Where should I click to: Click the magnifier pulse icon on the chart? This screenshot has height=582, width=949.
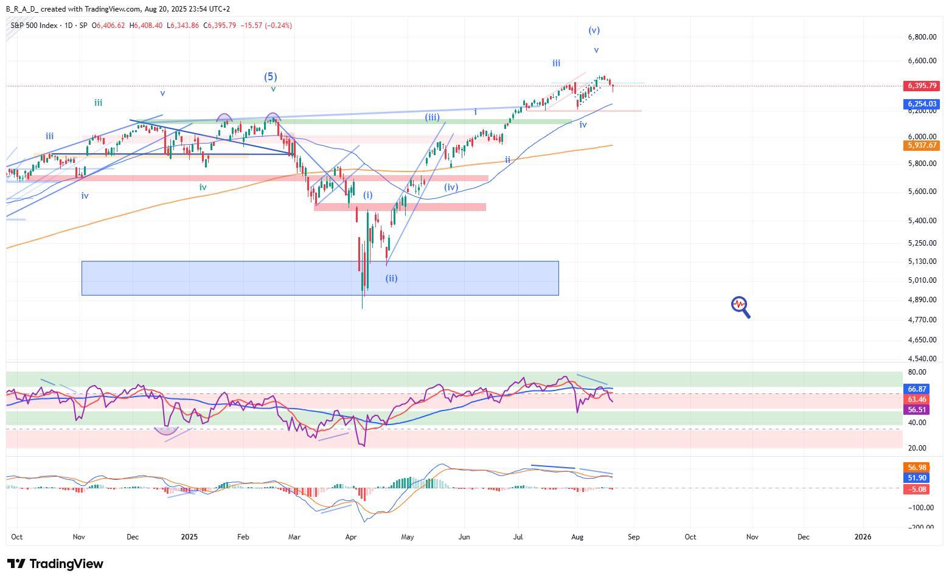coord(740,307)
